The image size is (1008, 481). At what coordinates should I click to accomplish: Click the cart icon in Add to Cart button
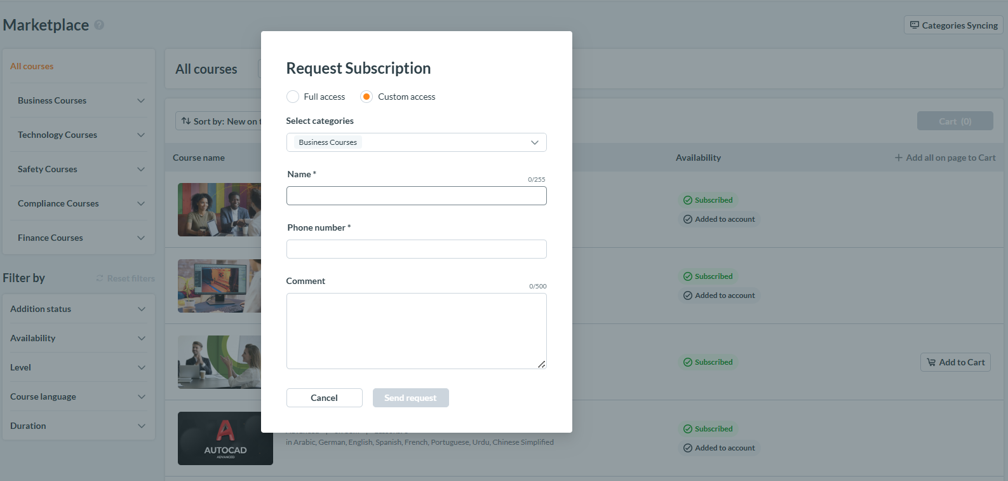tap(931, 362)
